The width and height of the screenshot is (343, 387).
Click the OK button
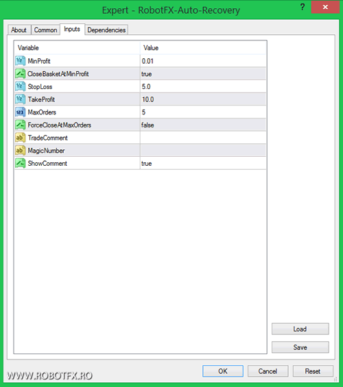tap(223, 371)
